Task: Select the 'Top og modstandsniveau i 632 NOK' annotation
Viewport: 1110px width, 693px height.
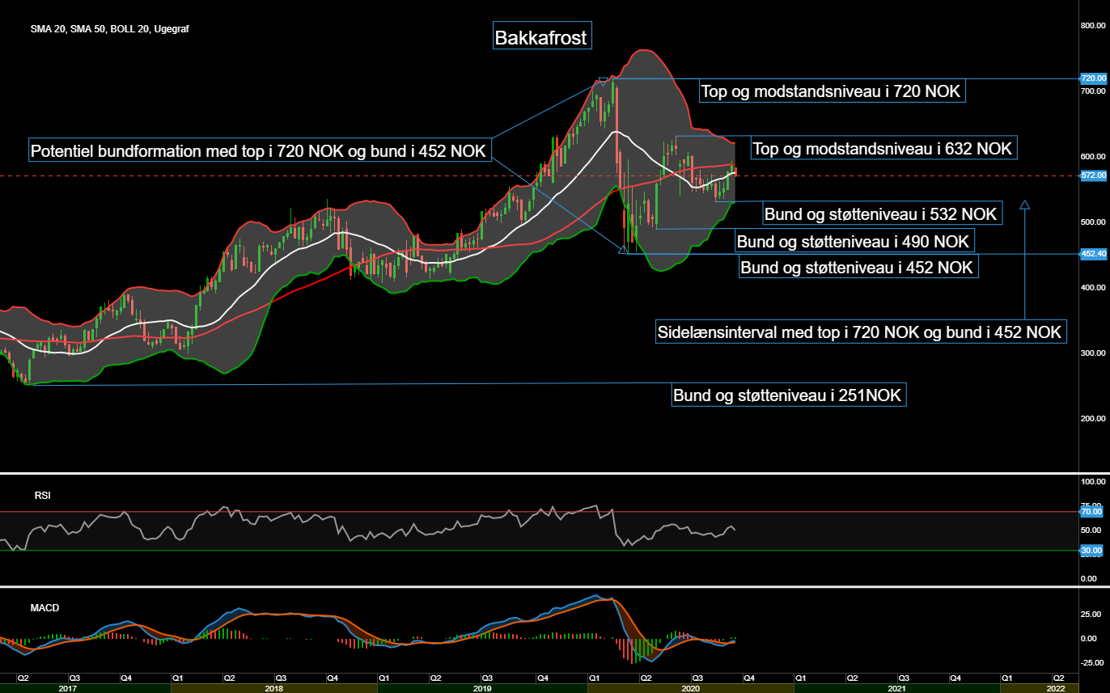Action: tap(883, 148)
